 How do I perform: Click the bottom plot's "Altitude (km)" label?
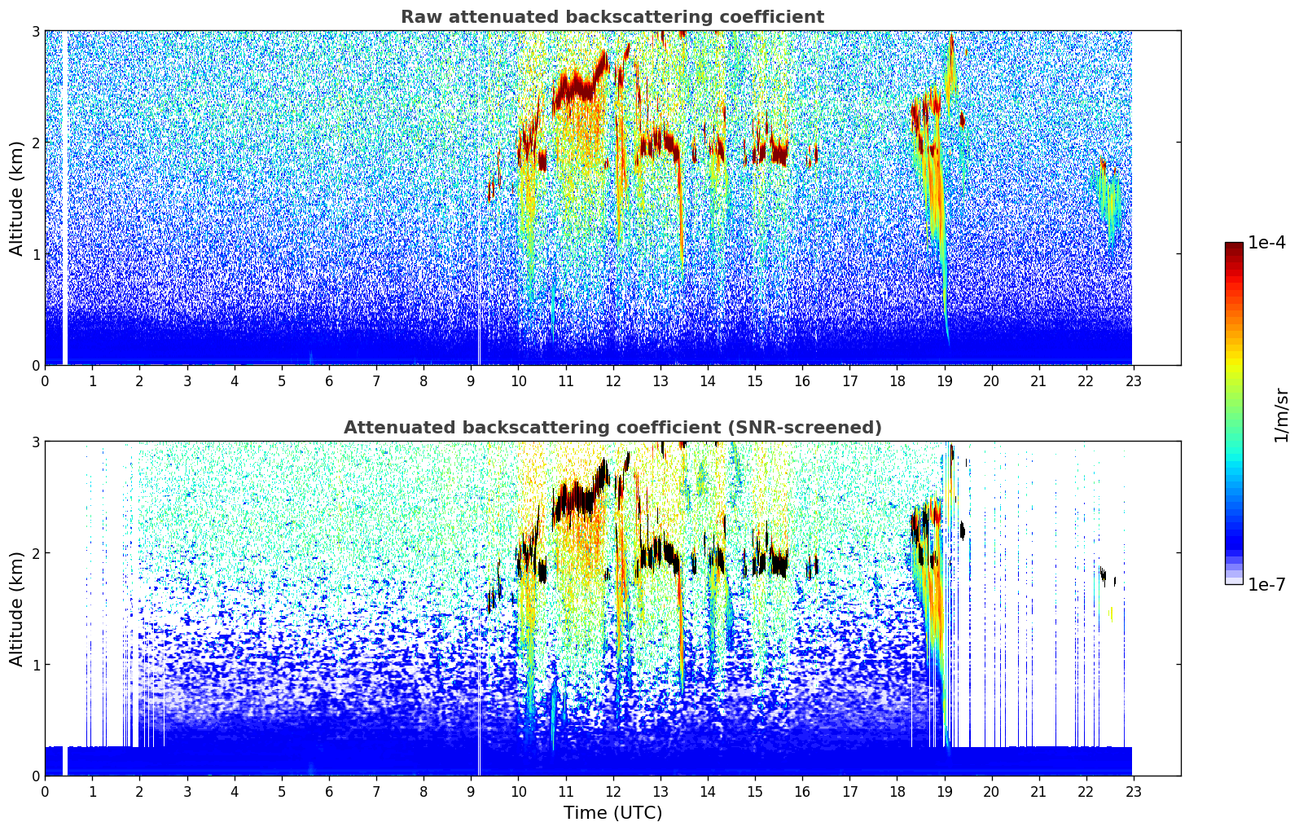coord(17,609)
